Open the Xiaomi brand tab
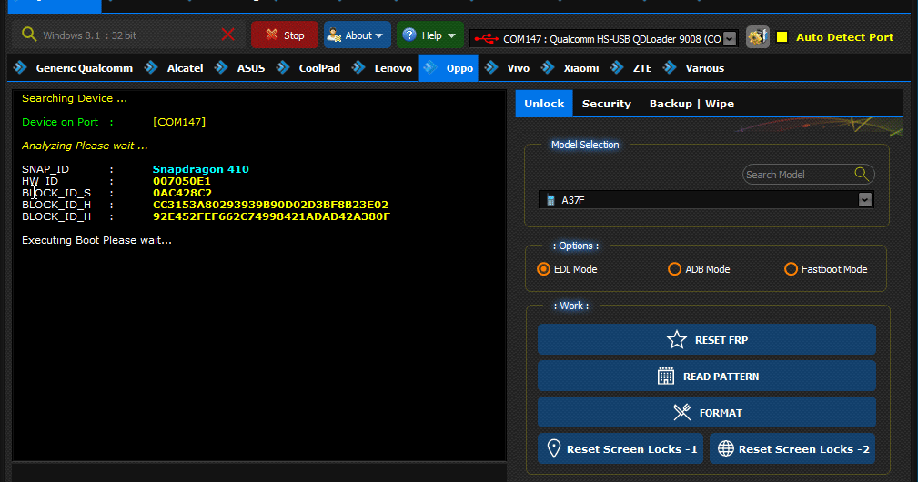 click(x=580, y=68)
